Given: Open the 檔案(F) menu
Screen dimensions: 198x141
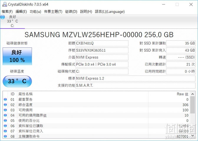Looking at the screenshot, I should point(7,11).
